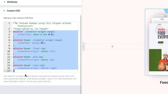Click 'transform-origin: bottom right;' line
The width and height of the screenshot is (168, 94).
38,68
